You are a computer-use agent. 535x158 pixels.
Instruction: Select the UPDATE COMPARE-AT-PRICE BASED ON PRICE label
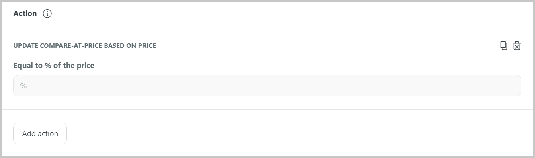(85, 46)
